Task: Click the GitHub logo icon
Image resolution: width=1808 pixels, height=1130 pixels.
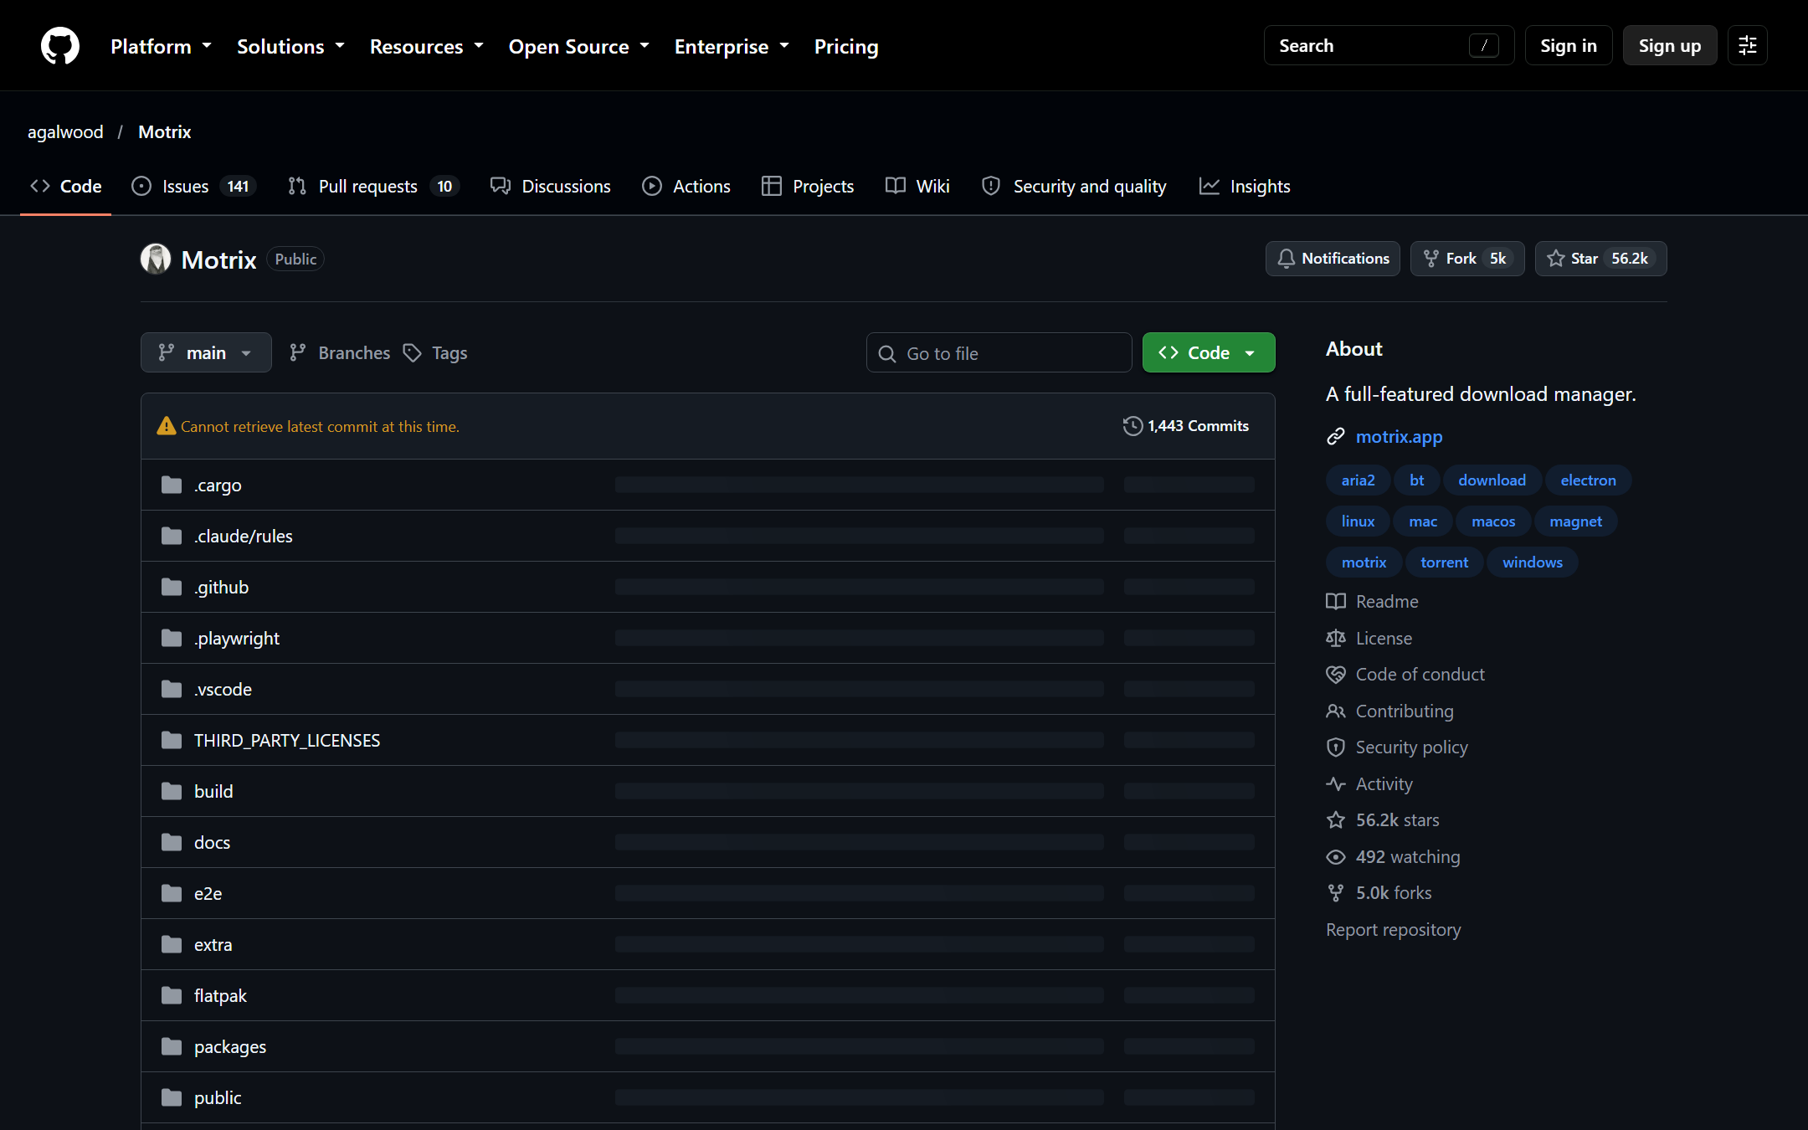Action: pos(60,46)
